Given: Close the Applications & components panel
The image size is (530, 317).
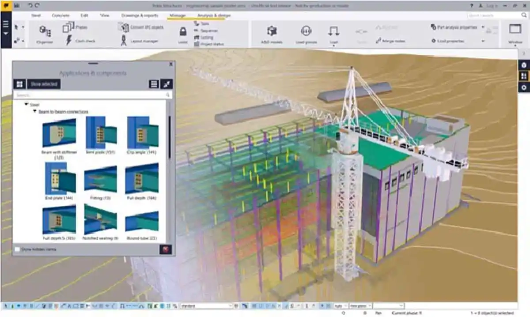Looking at the screenshot, I should tap(171, 64).
